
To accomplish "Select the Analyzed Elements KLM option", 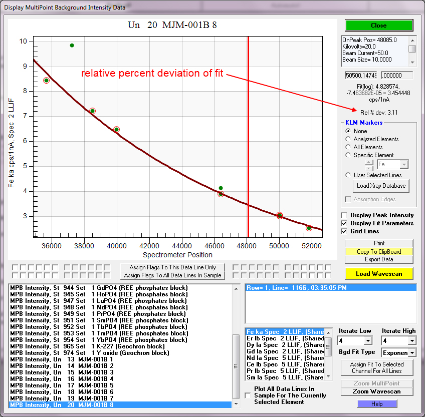I will 349,139.
